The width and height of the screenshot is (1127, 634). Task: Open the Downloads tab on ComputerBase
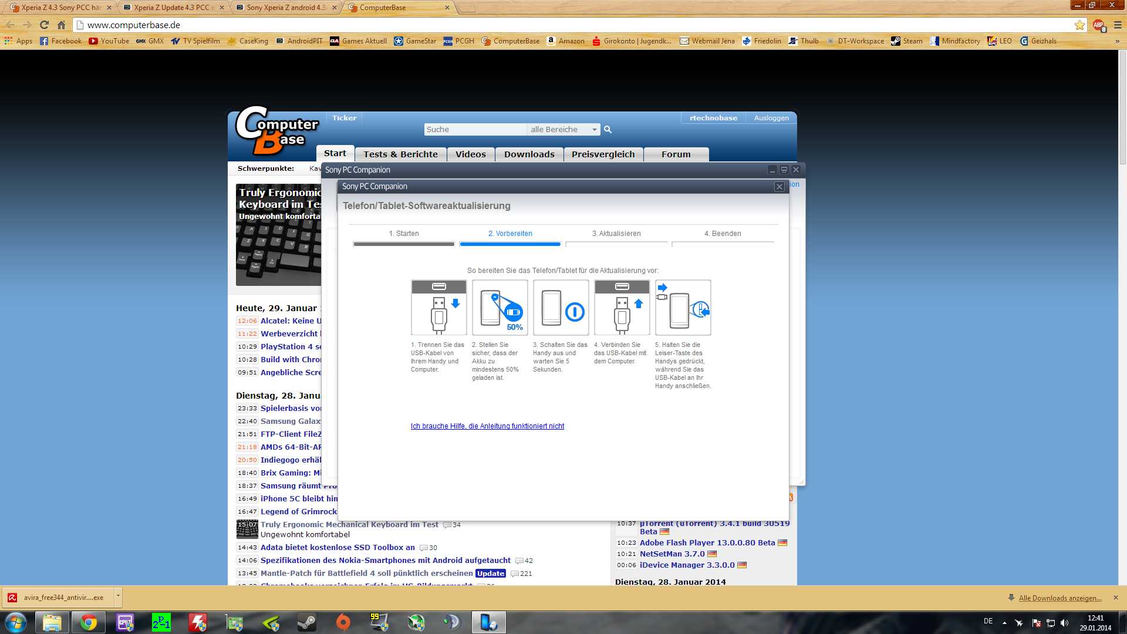pos(529,154)
